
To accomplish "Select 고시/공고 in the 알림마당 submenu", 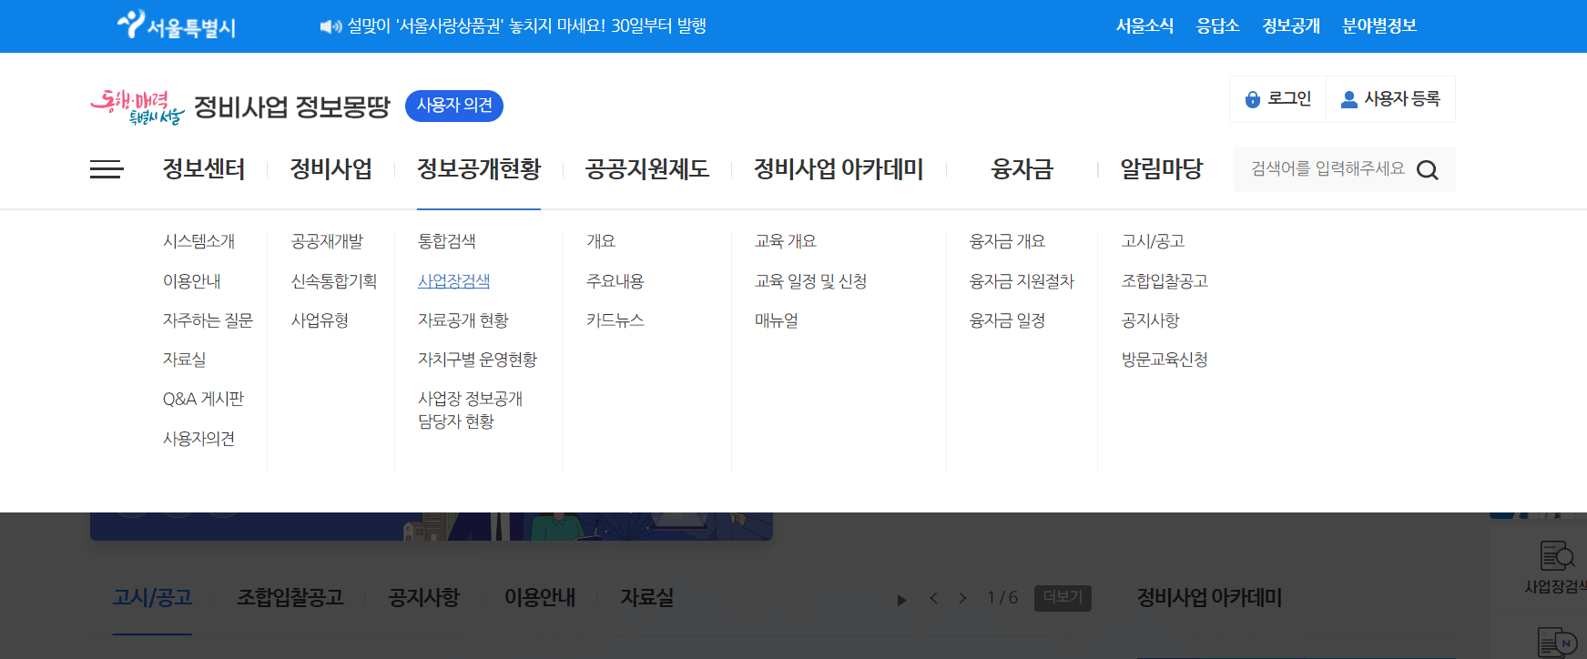I will [1153, 241].
